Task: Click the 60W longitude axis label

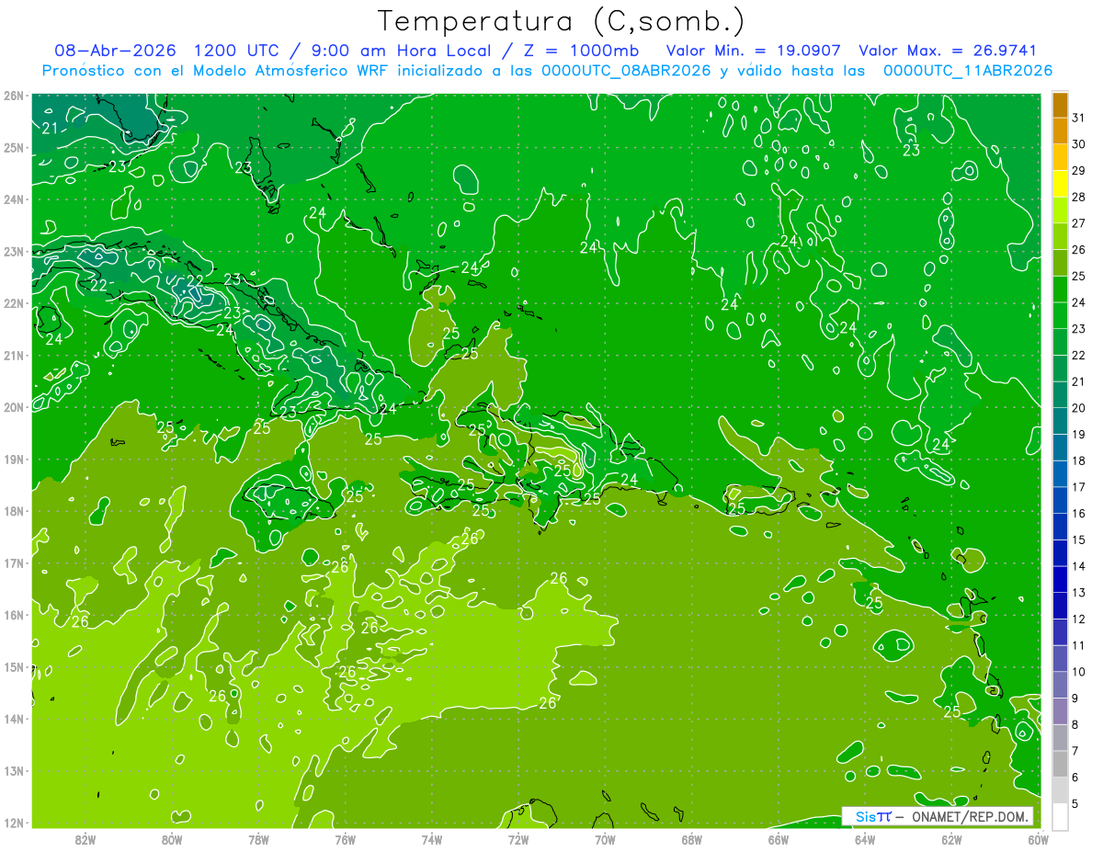Action: [x=1038, y=838]
